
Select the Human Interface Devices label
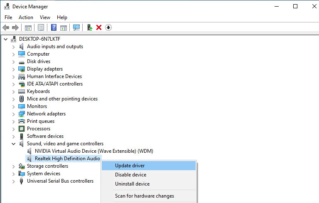(x=54, y=76)
